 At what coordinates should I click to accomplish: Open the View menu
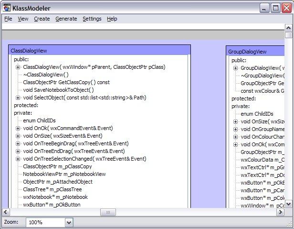tap(23, 19)
